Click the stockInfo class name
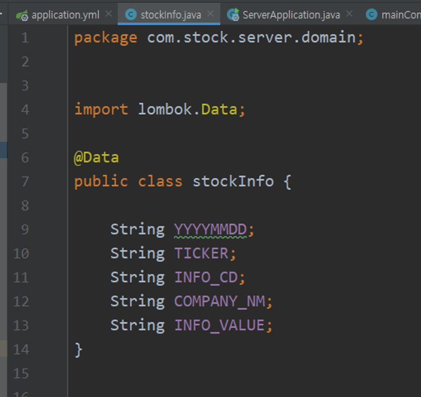The height and width of the screenshot is (397, 421). coord(233,182)
